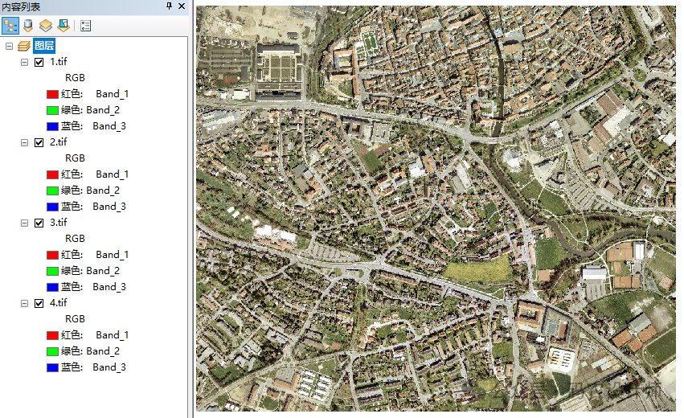Switch to List By Source view

28,25
